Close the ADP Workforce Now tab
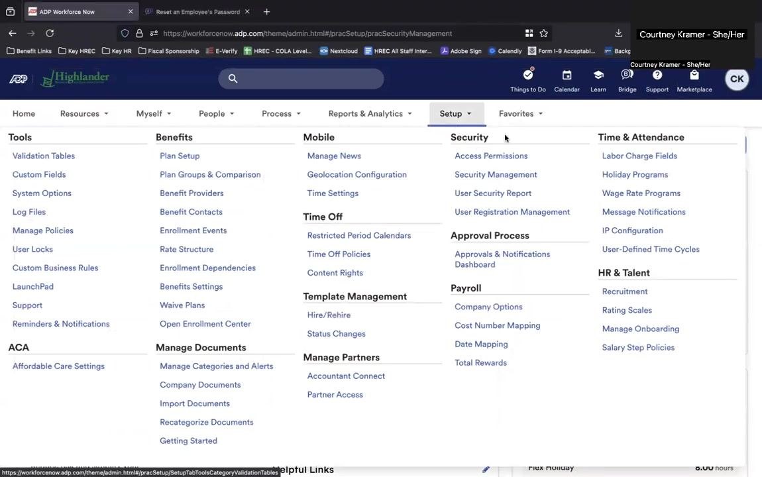Screen dimensions: 762x477 [131, 11]
